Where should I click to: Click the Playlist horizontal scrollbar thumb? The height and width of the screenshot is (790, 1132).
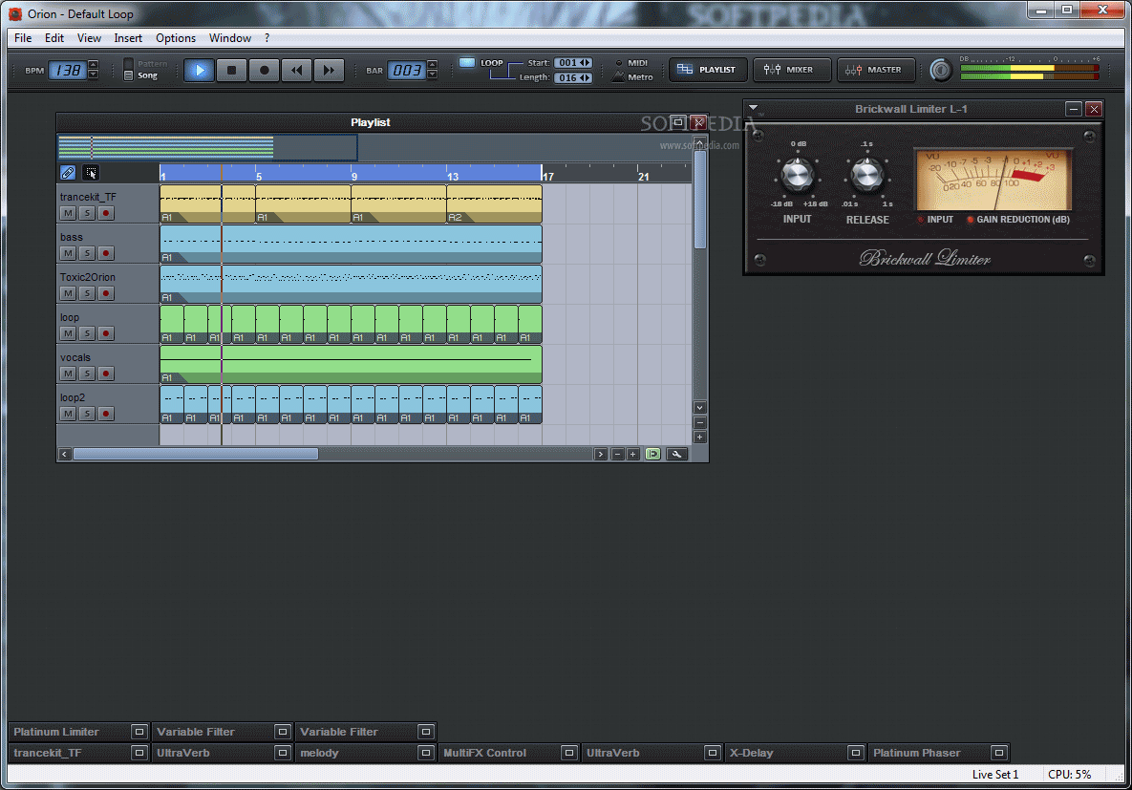click(196, 454)
